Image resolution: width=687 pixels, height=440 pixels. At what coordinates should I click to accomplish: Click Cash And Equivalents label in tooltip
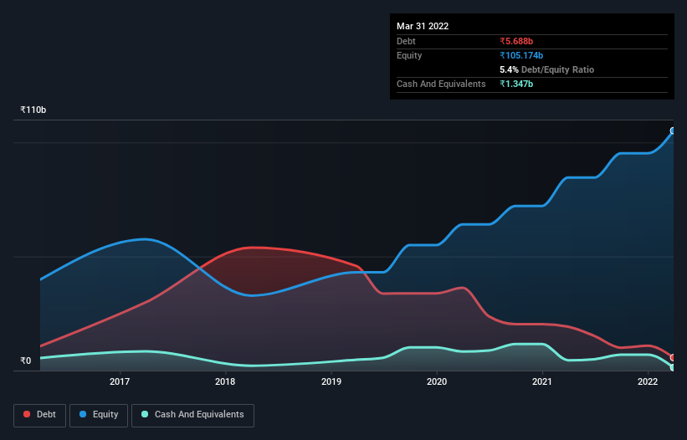coord(441,84)
